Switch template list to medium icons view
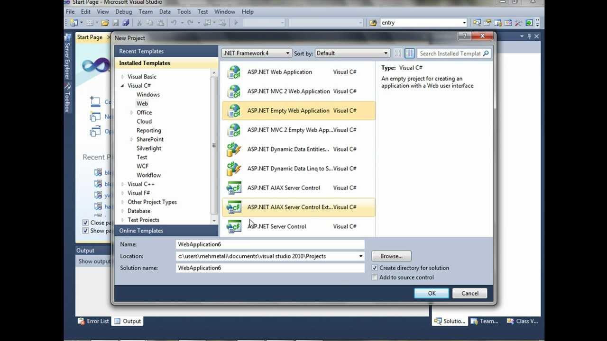Viewport: 607px width, 341px height. [410, 54]
